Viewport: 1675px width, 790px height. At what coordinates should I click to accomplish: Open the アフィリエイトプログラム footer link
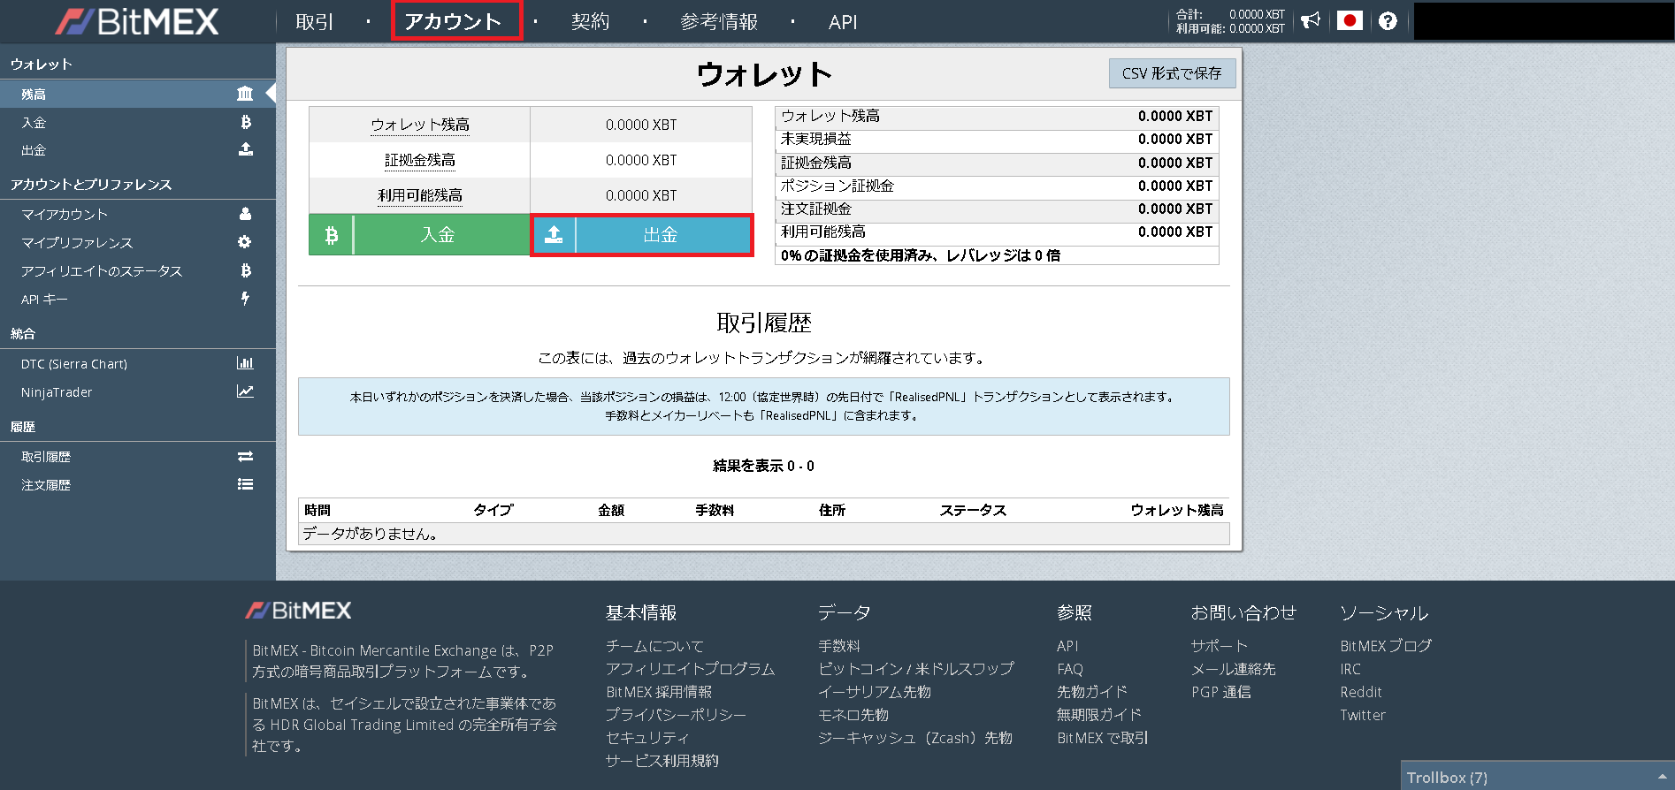coord(690,669)
